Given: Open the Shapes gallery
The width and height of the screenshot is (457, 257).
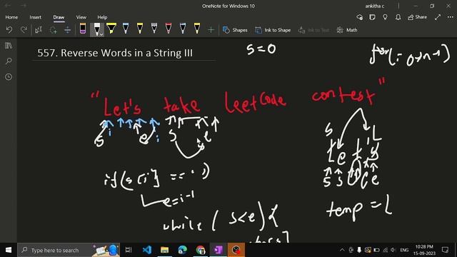Looking at the screenshot, I should click(235, 30).
